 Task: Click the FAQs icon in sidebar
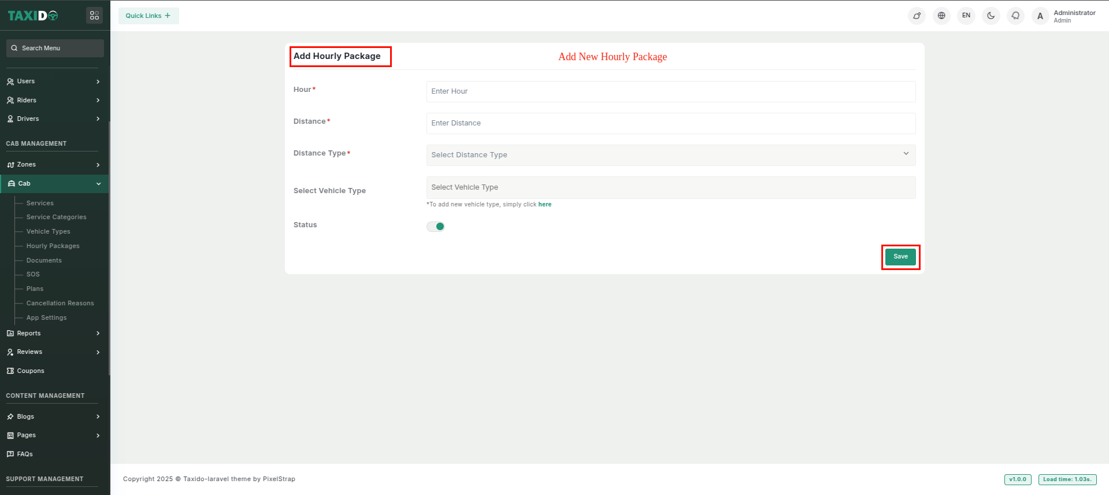(10, 454)
